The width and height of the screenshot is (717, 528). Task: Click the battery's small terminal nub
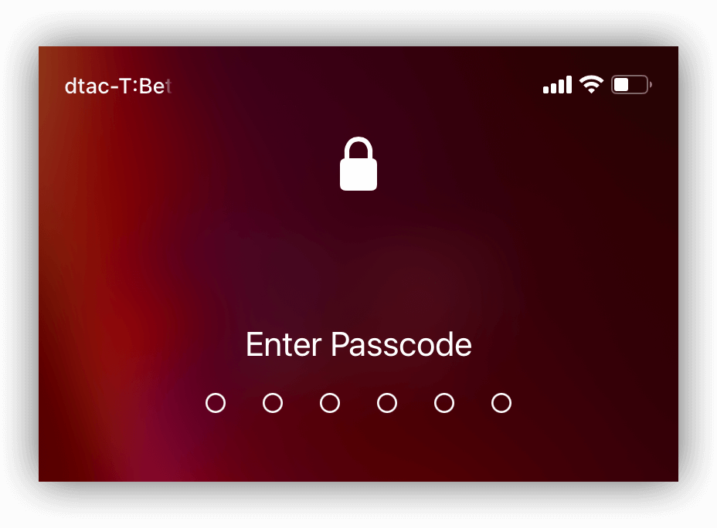tap(651, 84)
